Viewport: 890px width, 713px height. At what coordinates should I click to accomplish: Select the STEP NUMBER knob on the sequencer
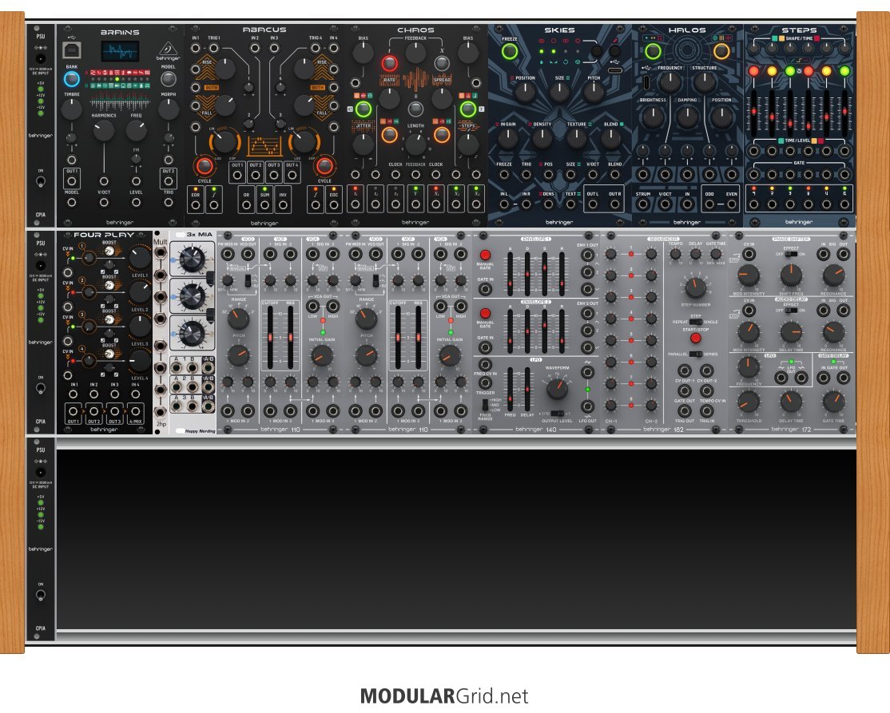point(695,287)
